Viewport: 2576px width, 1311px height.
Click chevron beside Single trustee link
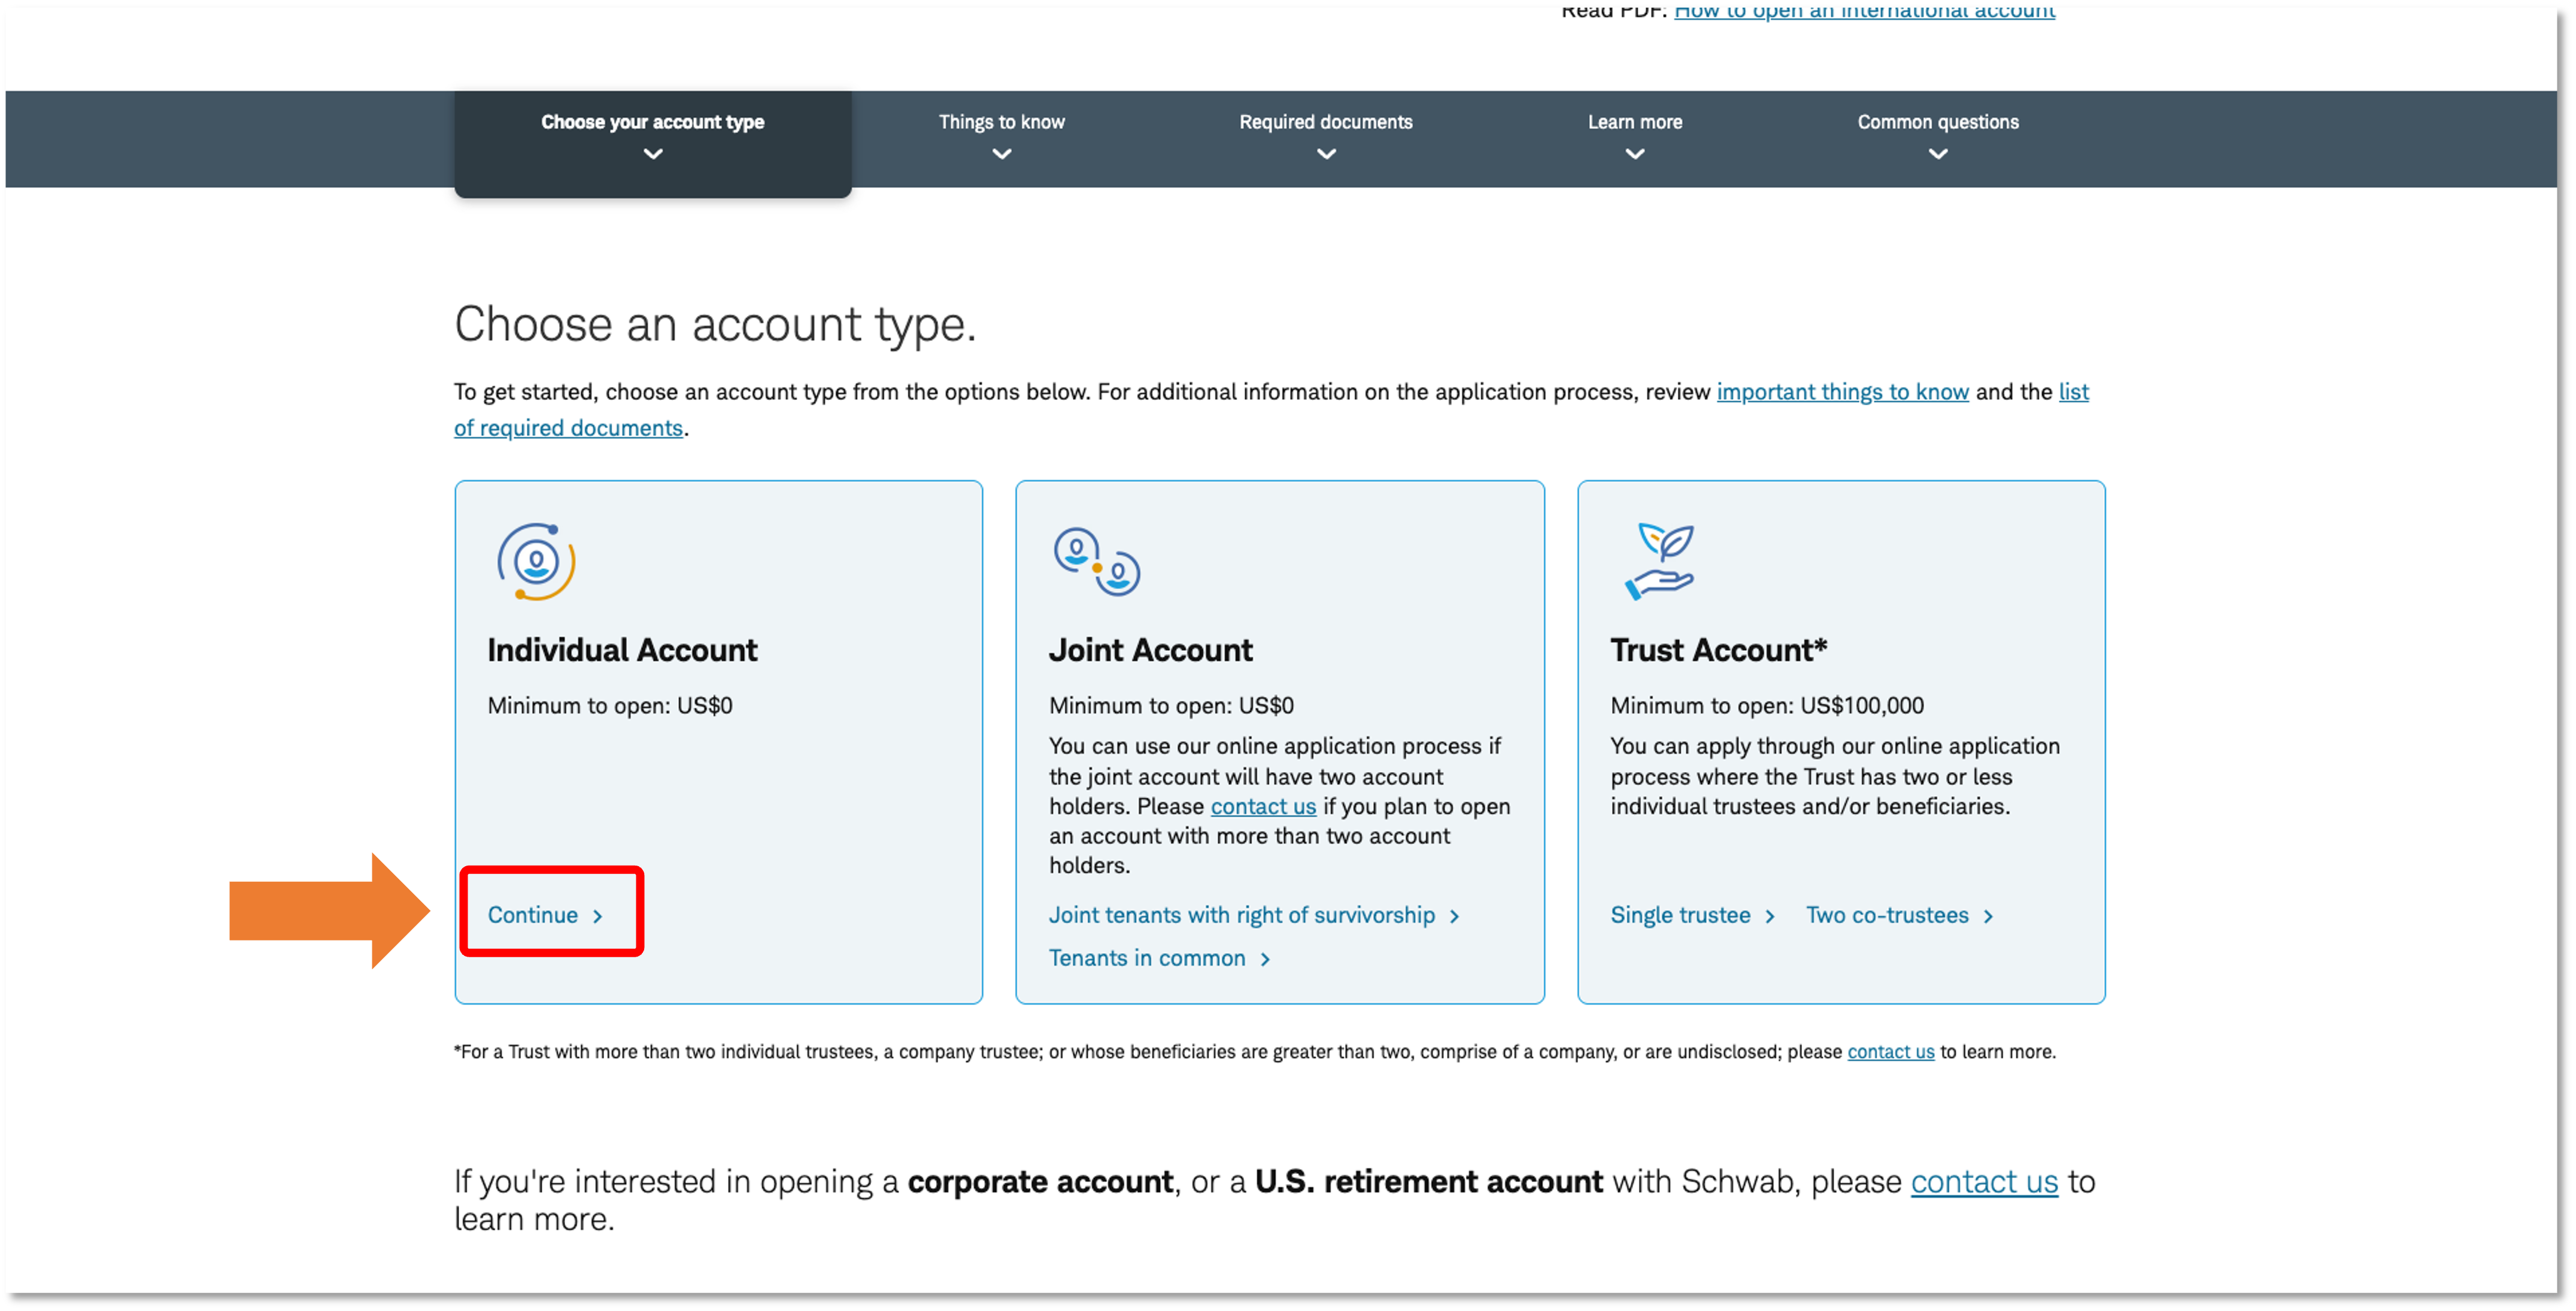pos(1769,916)
